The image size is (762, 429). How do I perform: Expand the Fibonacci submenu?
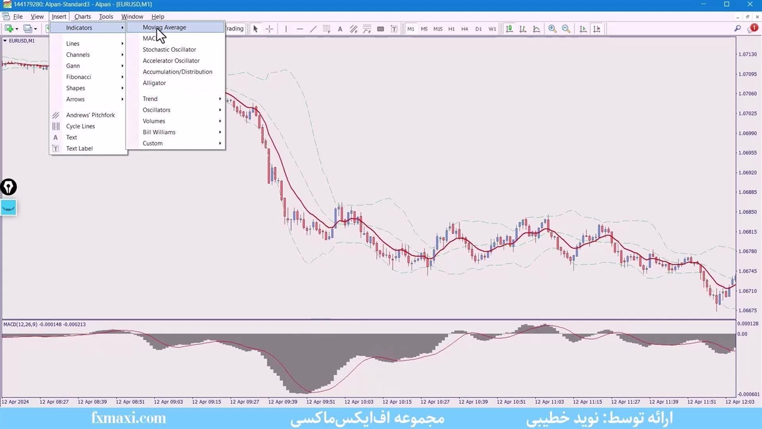coord(79,77)
